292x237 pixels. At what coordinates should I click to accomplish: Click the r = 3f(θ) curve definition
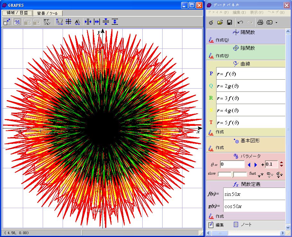pyautogui.click(x=251, y=98)
